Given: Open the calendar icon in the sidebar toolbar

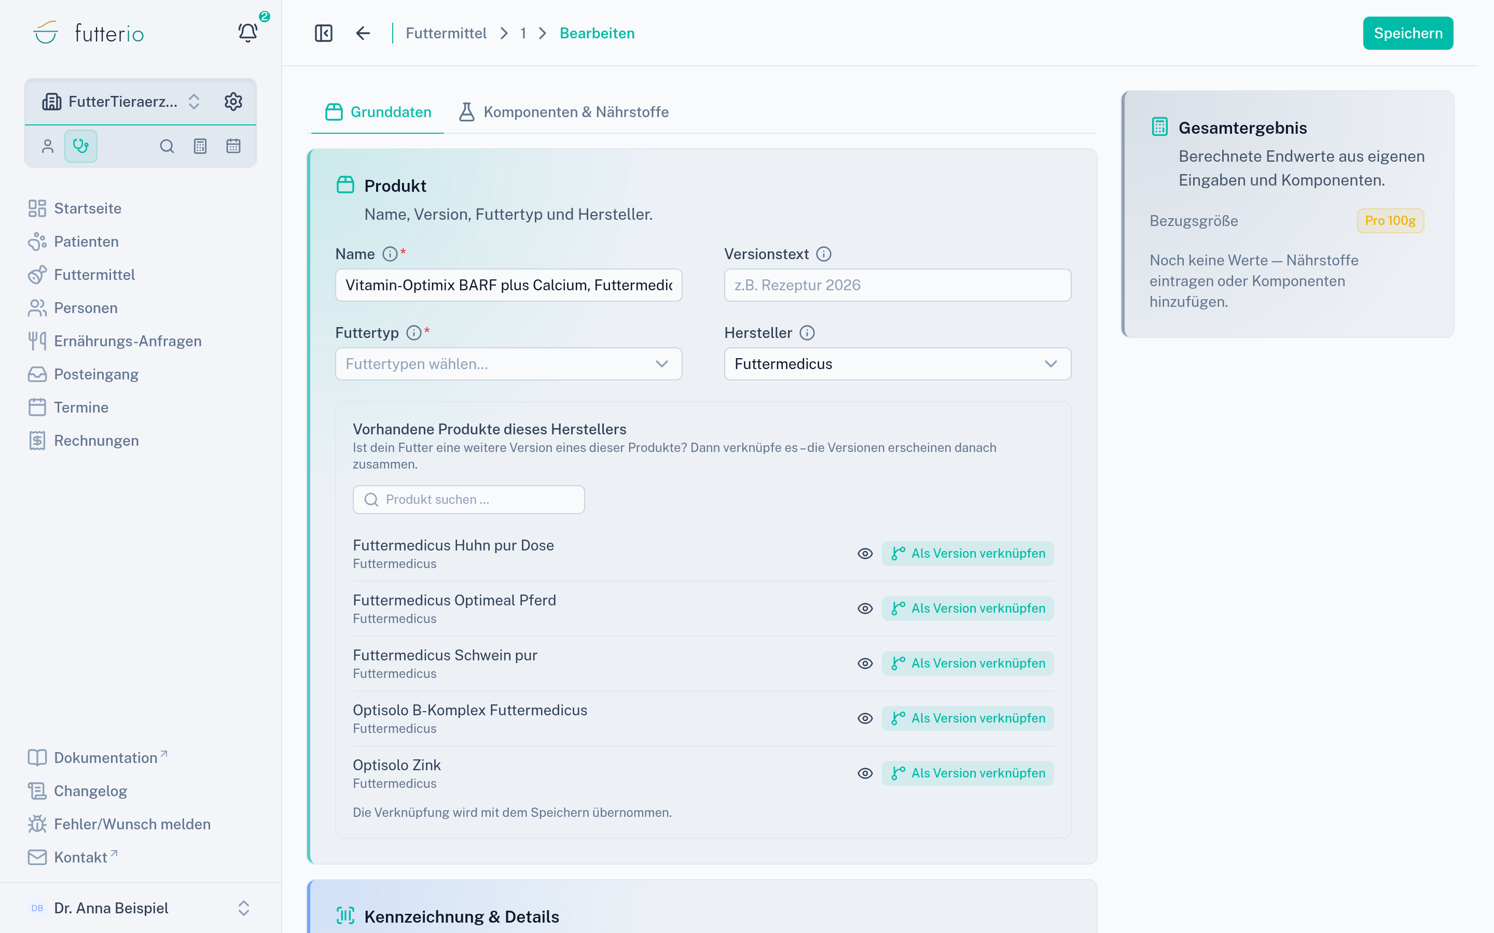Looking at the screenshot, I should click(x=233, y=146).
